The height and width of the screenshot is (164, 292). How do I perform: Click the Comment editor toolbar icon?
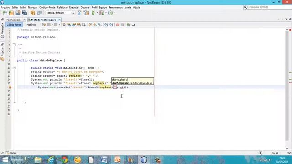point(128,25)
